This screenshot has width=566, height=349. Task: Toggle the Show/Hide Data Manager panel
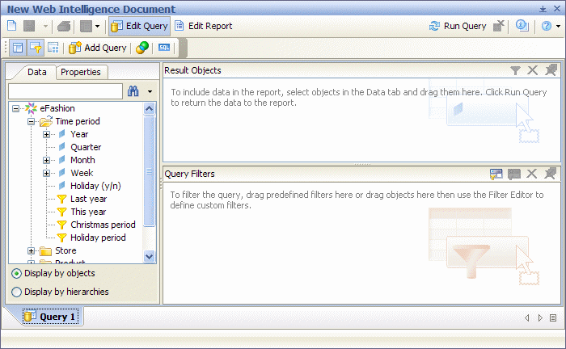pyautogui.click(x=18, y=48)
